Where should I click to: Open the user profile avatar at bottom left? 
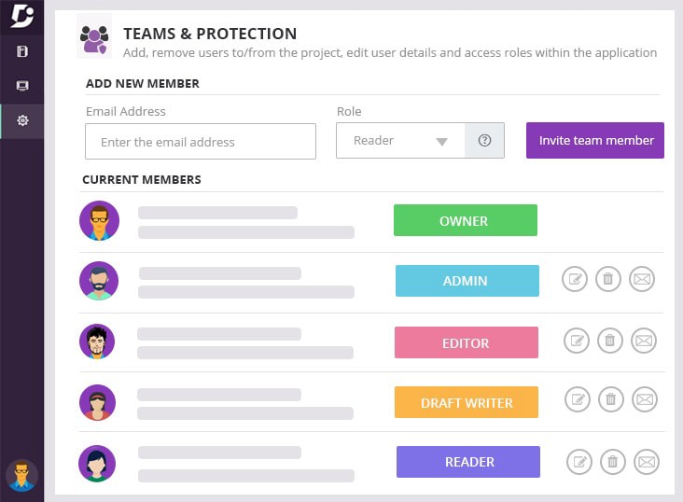click(21, 476)
